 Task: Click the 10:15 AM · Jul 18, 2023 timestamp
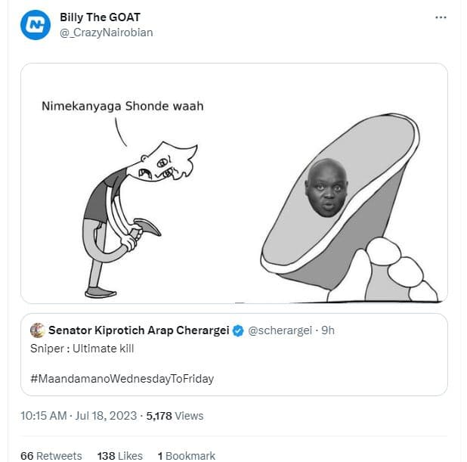click(76, 415)
